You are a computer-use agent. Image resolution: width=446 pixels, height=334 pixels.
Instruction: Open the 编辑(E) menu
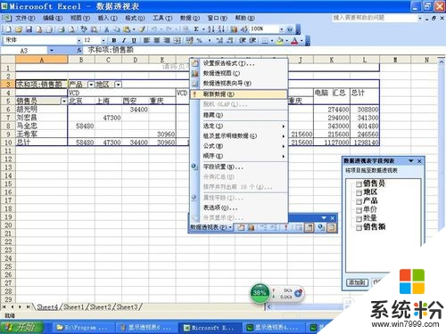coord(53,18)
